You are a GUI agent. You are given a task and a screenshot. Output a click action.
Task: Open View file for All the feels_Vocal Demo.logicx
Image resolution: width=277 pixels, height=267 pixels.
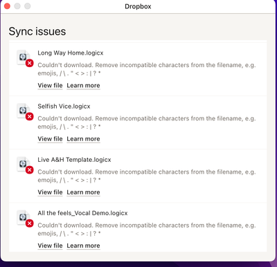click(50, 246)
